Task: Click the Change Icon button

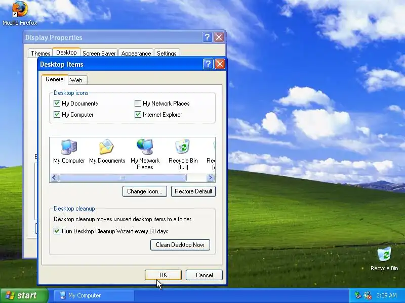Action: (x=145, y=191)
